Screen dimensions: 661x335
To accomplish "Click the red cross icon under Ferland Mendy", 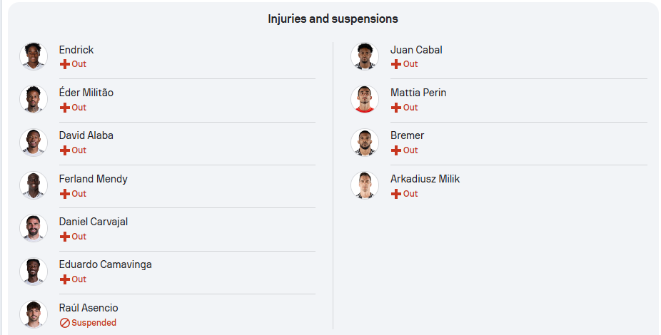I will click(x=64, y=194).
